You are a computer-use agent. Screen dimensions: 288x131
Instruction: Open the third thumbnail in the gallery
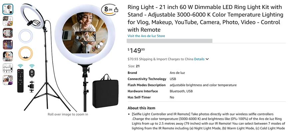(8, 33)
